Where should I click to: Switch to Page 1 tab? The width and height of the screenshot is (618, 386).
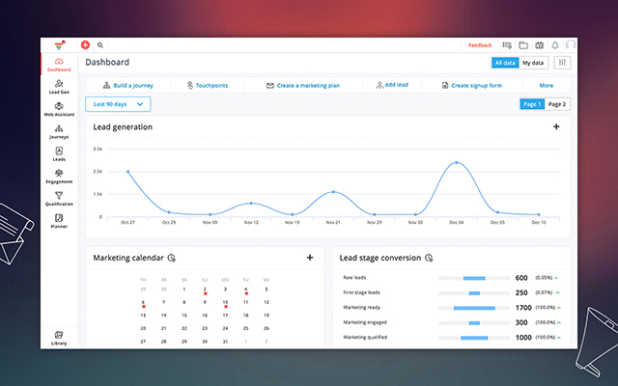[x=532, y=104]
